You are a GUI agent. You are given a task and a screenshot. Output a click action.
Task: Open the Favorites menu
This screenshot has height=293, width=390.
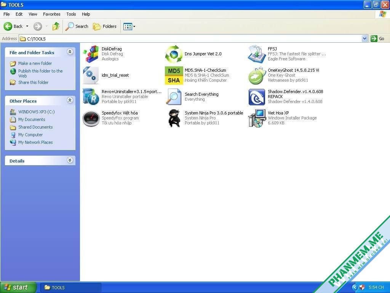pyautogui.click(x=51, y=14)
